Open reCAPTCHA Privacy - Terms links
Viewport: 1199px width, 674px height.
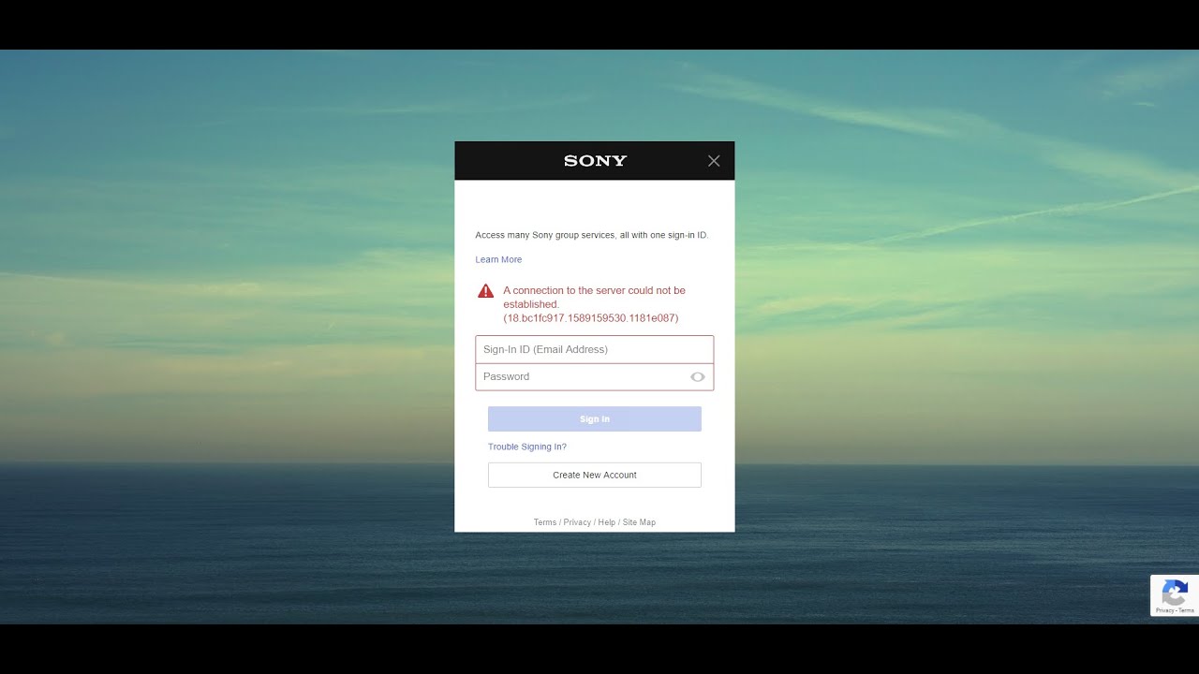click(x=1175, y=610)
